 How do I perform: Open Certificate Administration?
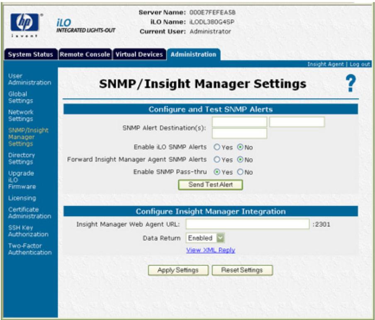pyautogui.click(x=29, y=213)
